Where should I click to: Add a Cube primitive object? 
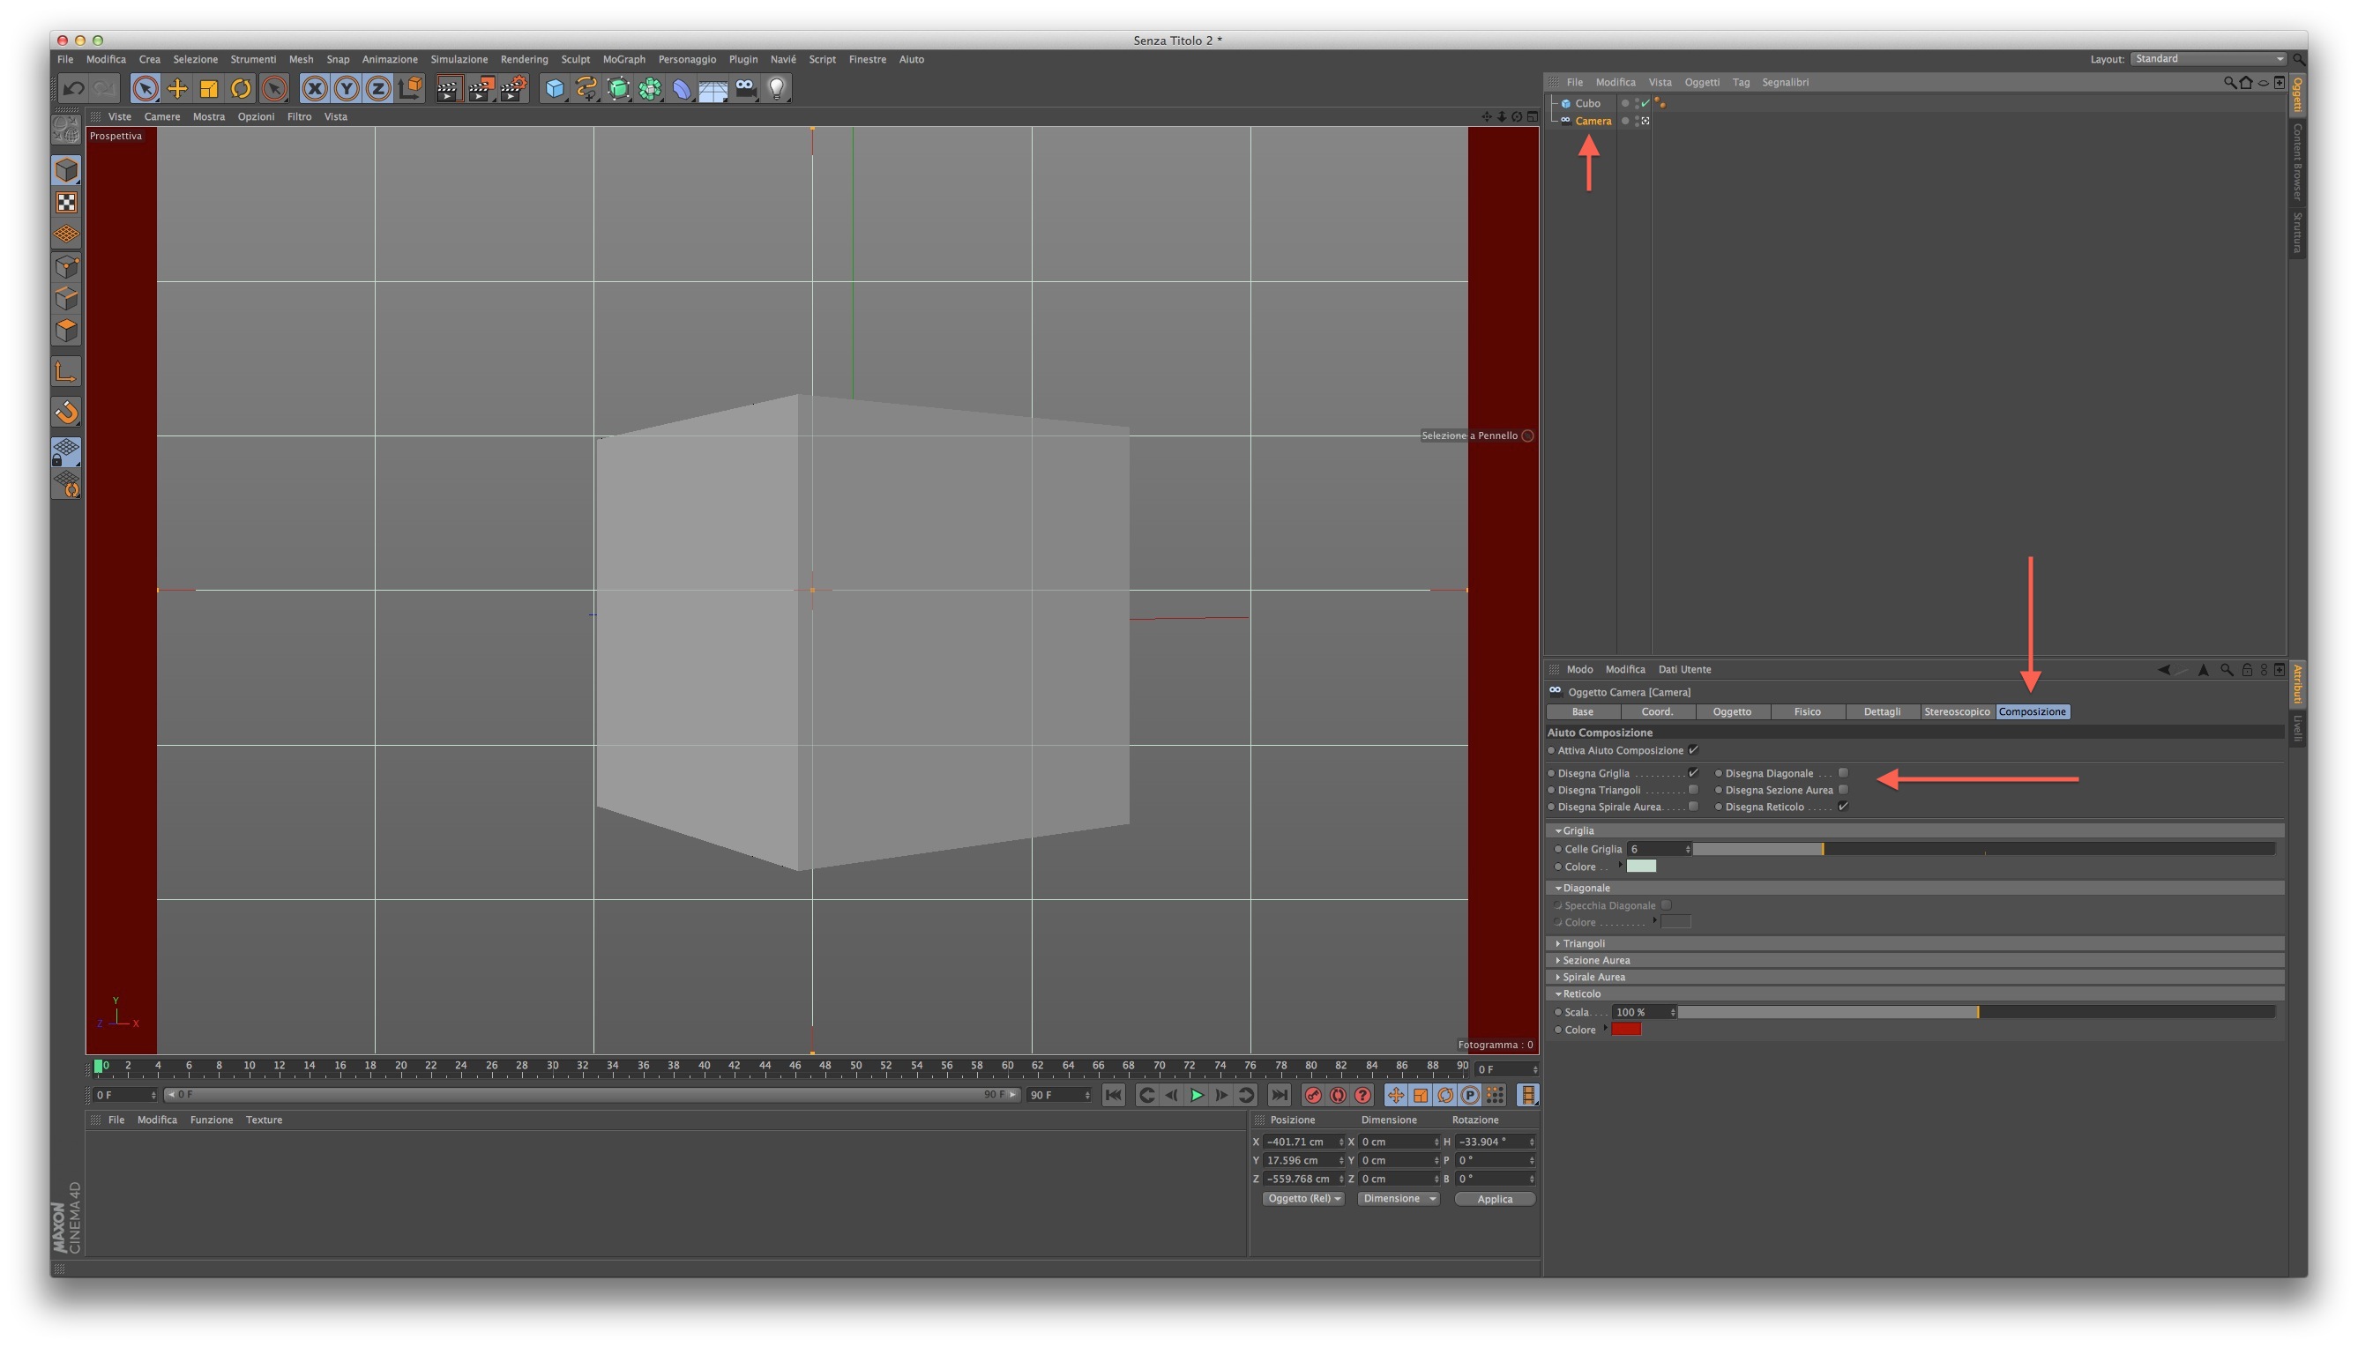555,89
